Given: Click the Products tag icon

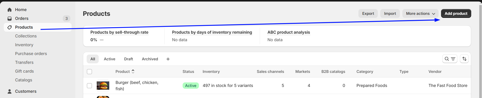Looking at the screenshot, I should [x=10, y=27].
